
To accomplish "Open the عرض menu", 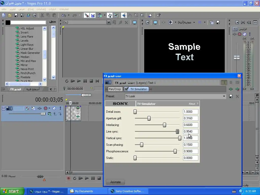I will tap(22, 9).
